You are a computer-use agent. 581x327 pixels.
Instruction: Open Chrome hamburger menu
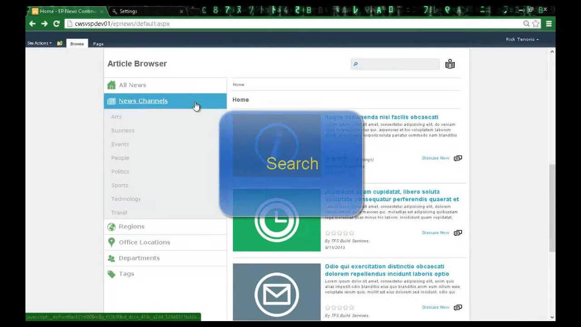point(549,24)
